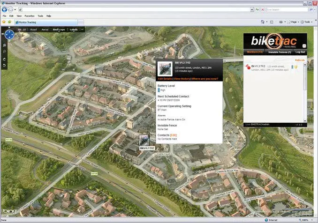
Task: Click scroll up arrow of monitor list
Action: tap(305, 64)
